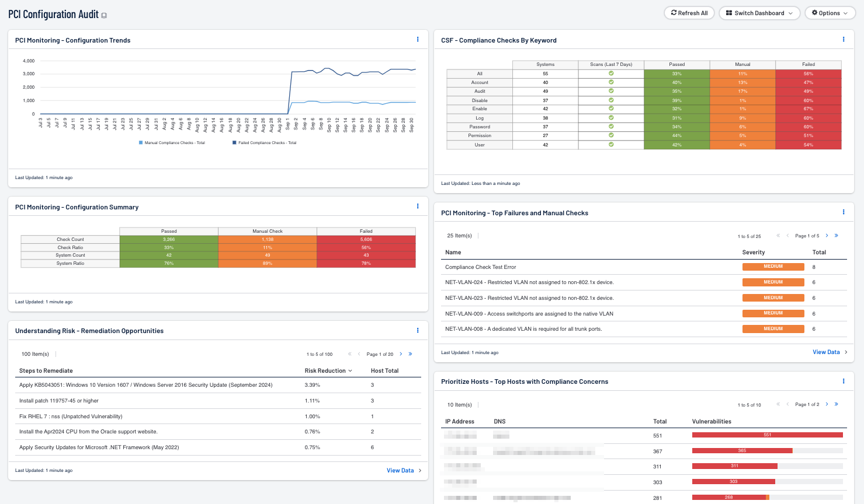Click the scan status checkmark for Enable row
Image resolution: width=864 pixels, height=504 pixels.
coord(611,108)
